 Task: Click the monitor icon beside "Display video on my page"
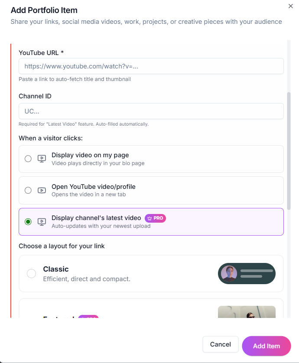(42, 159)
